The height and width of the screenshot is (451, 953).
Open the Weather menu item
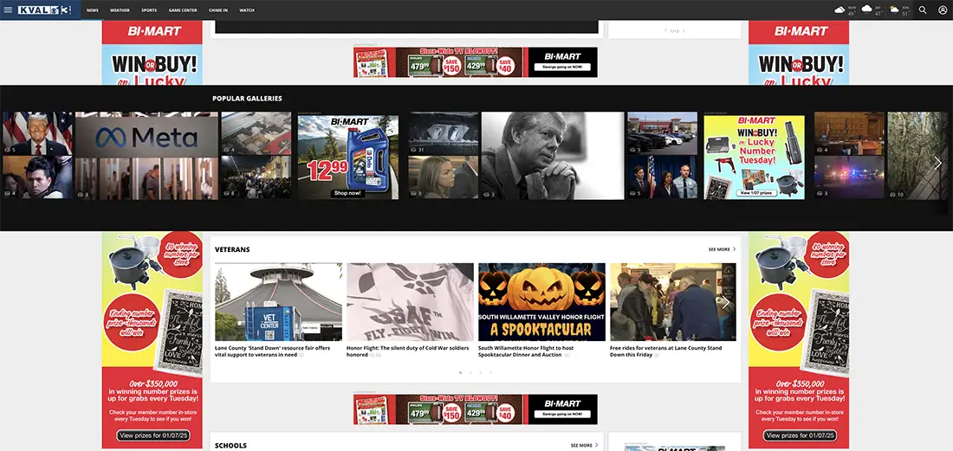[120, 10]
